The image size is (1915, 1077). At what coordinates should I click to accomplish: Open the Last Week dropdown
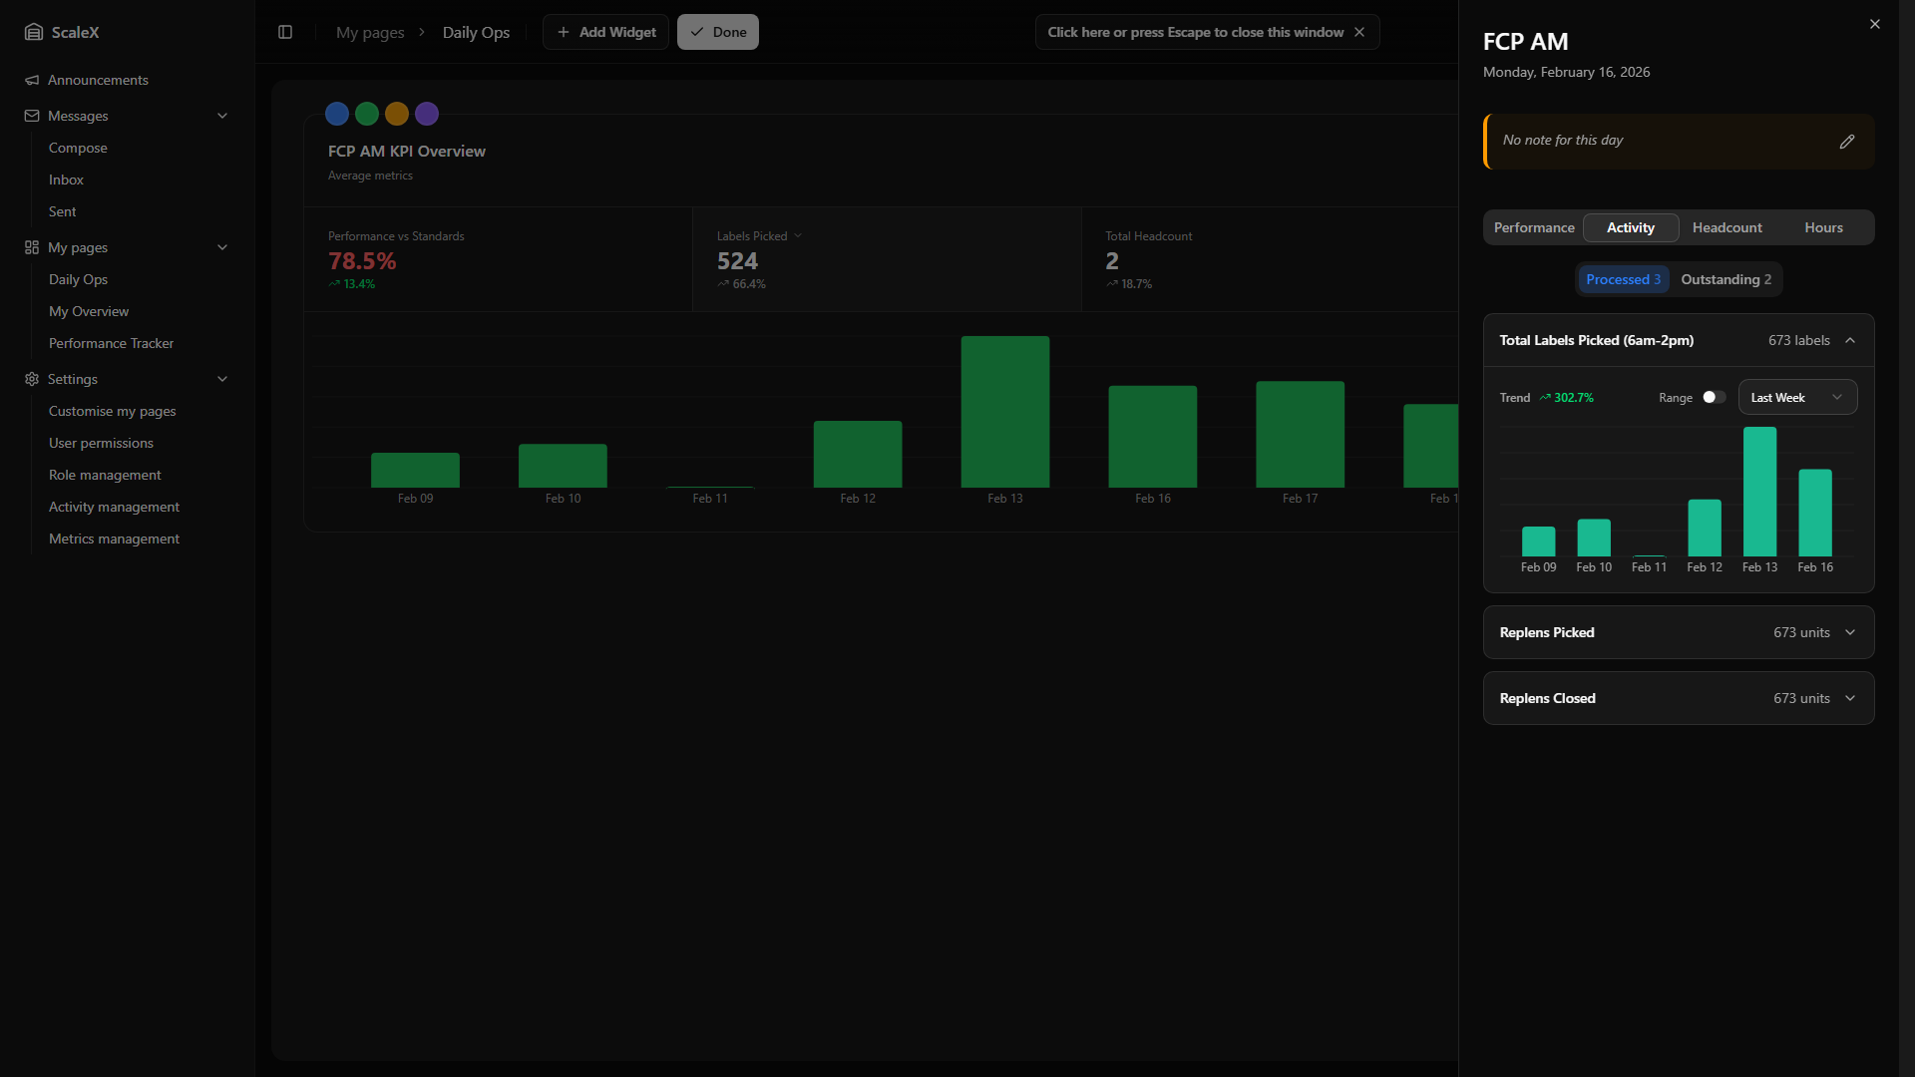1796,397
